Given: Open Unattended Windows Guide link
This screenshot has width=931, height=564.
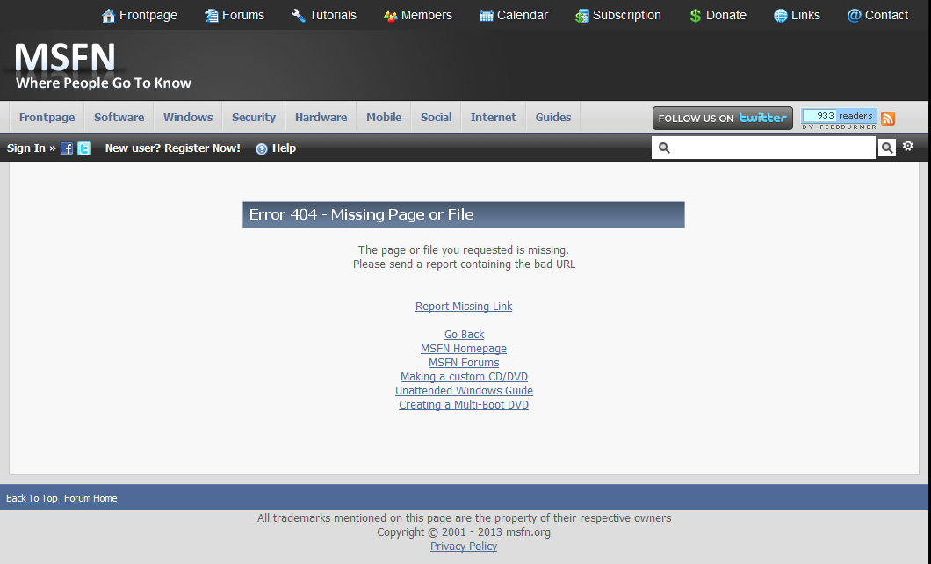Looking at the screenshot, I should (464, 391).
